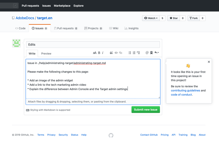Click Issues in the top navigation bar
Viewport: 219px width, 142px height.
46,6
